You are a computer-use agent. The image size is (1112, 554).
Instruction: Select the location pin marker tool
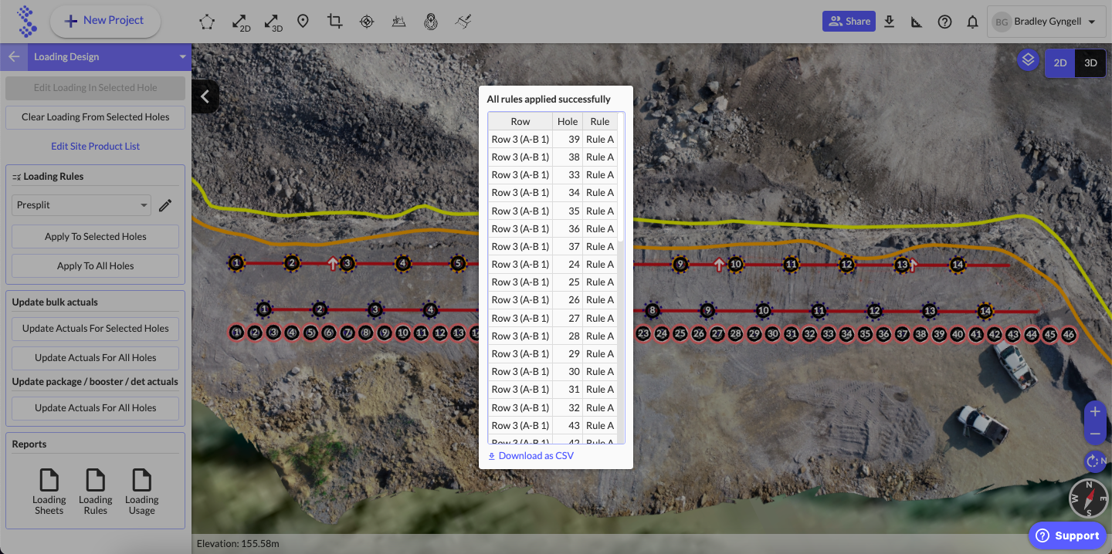[303, 22]
